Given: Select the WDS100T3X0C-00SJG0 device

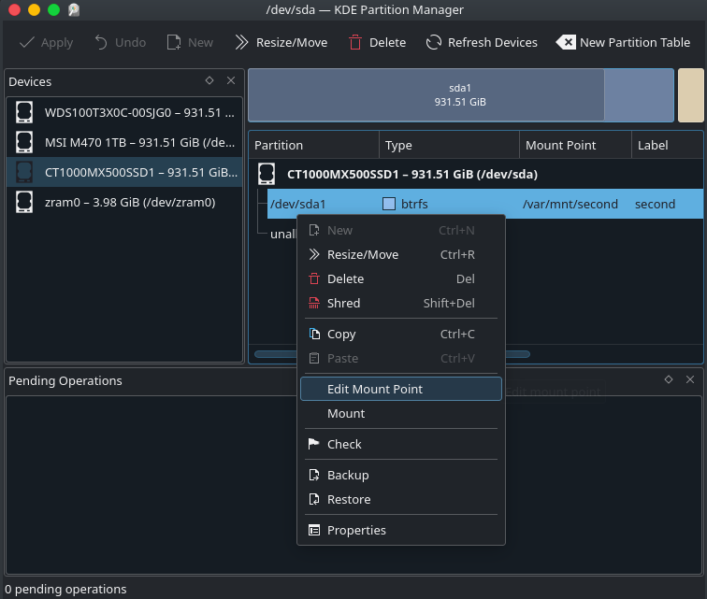Looking at the screenshot, I should [x=124, y=112].
